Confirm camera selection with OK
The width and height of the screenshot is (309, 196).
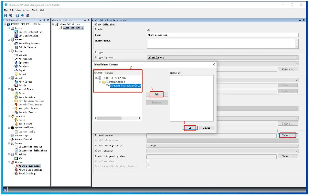tap(189, 128)
